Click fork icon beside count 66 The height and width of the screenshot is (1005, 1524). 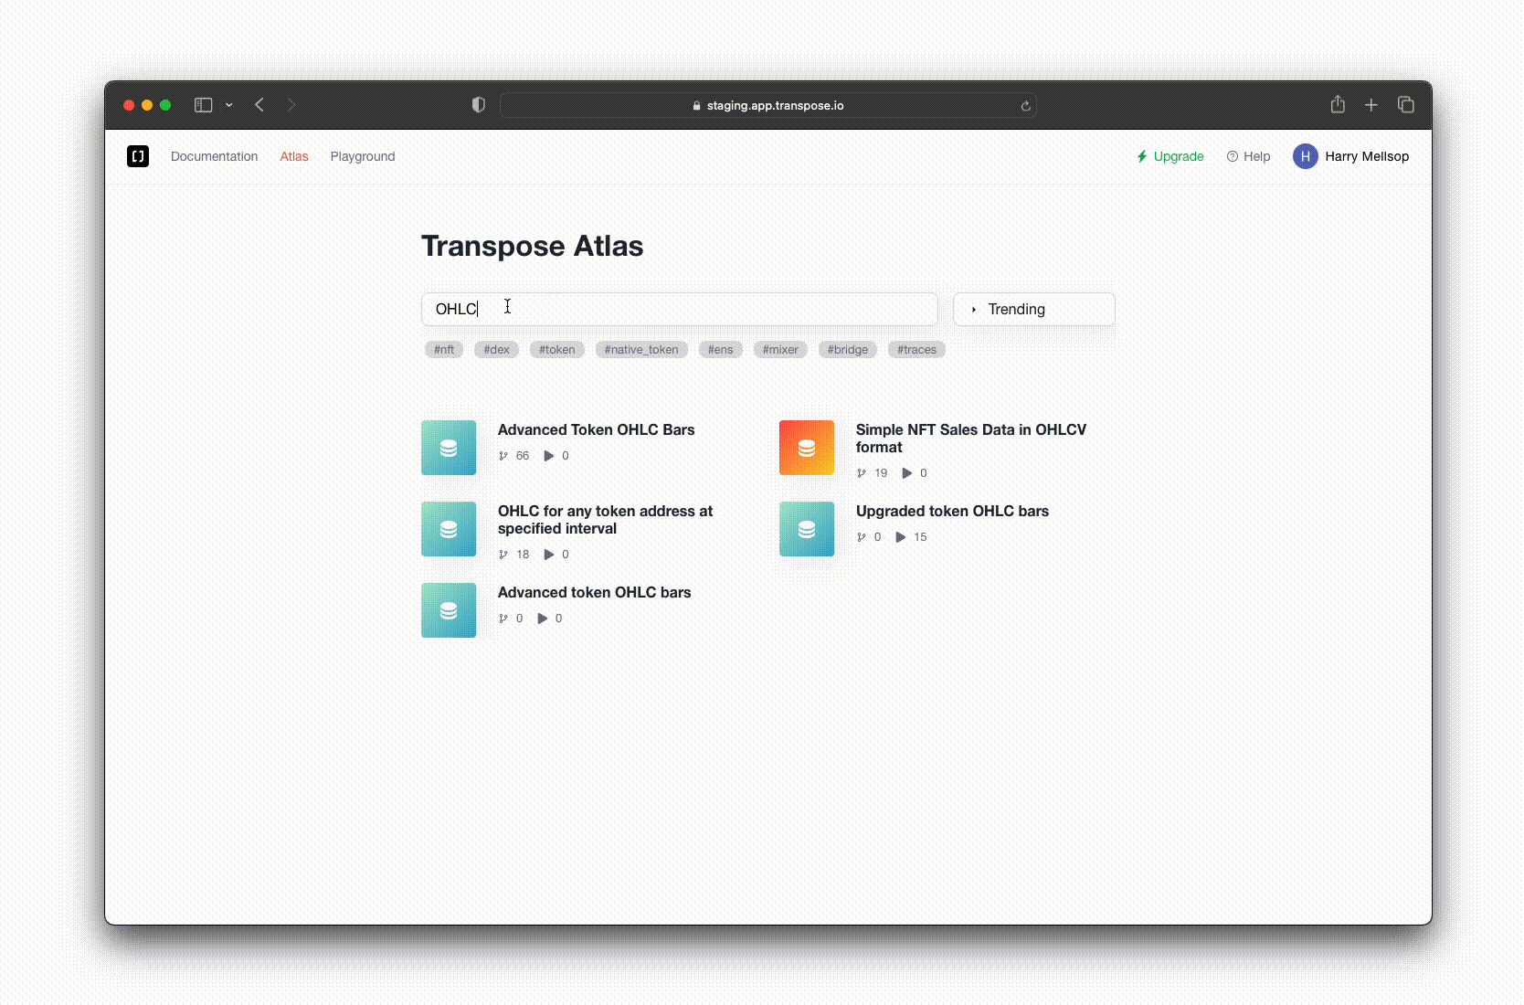click(503, 456)
